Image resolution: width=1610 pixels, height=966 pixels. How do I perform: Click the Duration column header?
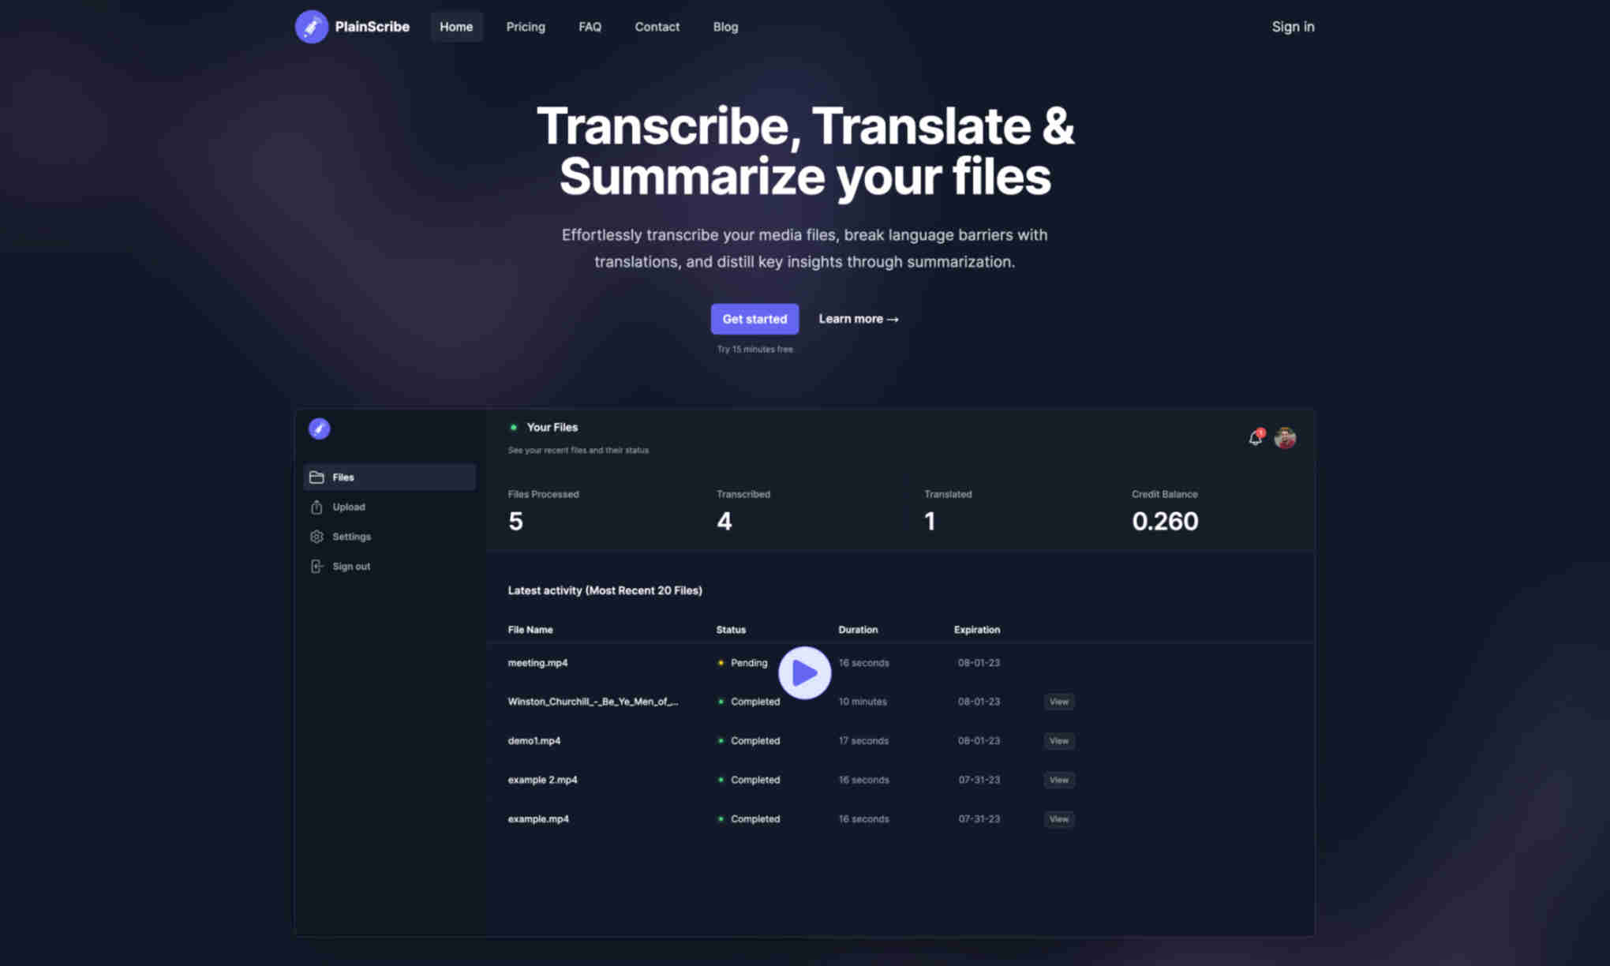tap(858, 630)
